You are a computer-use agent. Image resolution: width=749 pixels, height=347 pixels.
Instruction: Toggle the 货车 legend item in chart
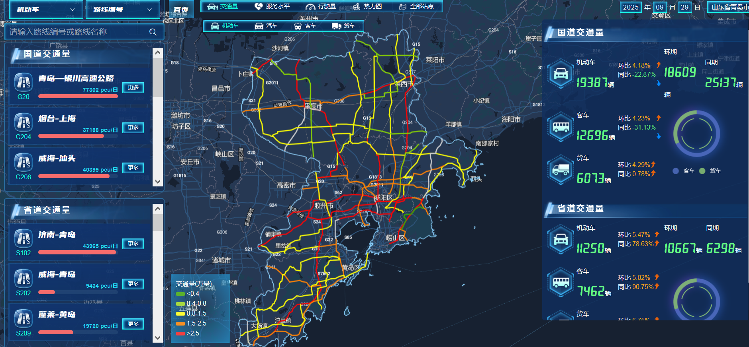710,171
